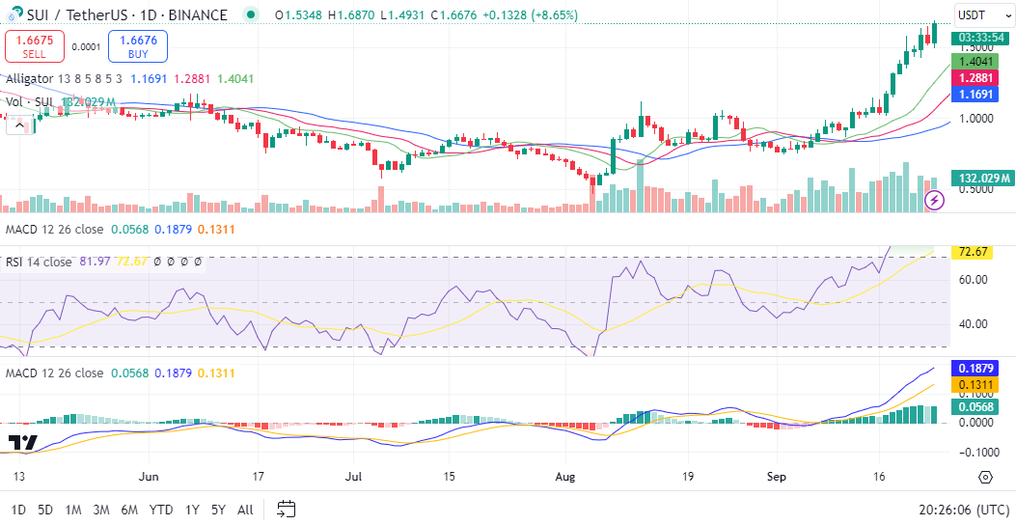Screen dimensions: 1016x525
Task: Select the 6M time range
Action: [129, 510]
